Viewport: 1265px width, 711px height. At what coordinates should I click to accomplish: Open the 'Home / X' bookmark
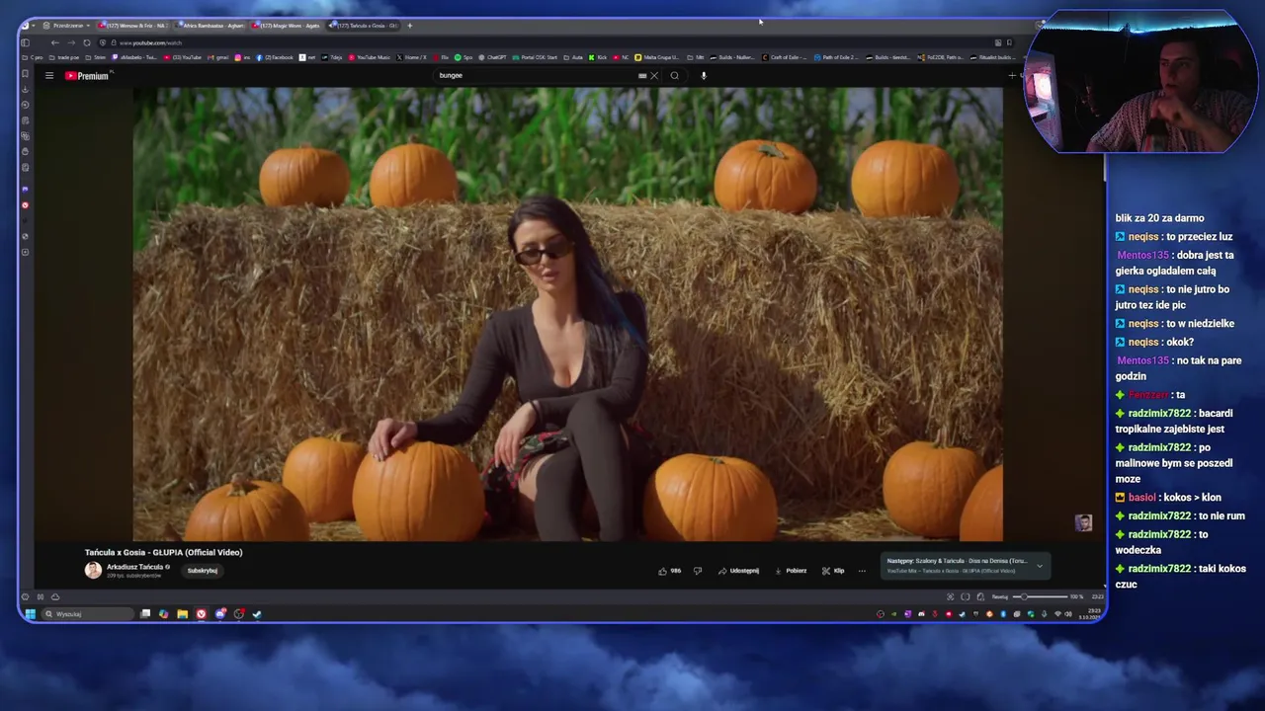click(410, 57)
